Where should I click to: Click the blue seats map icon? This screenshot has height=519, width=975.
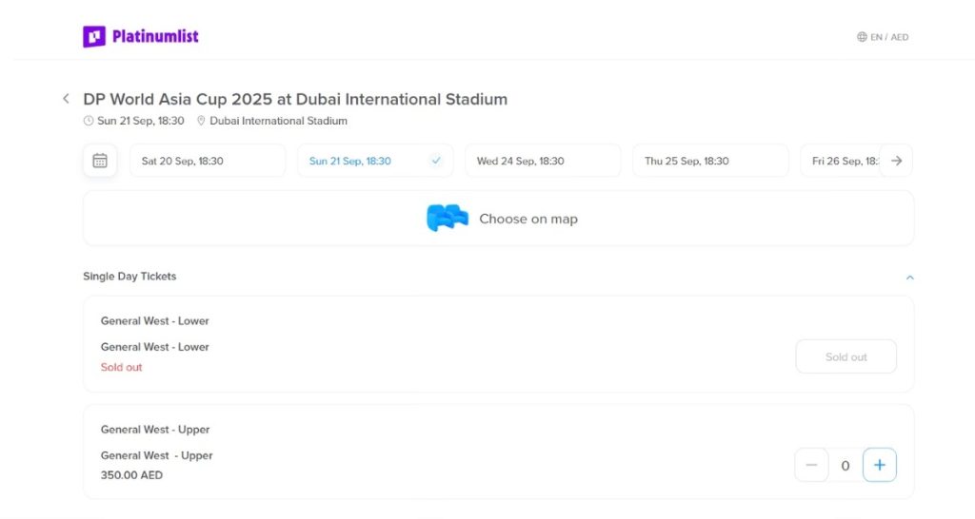448,218
